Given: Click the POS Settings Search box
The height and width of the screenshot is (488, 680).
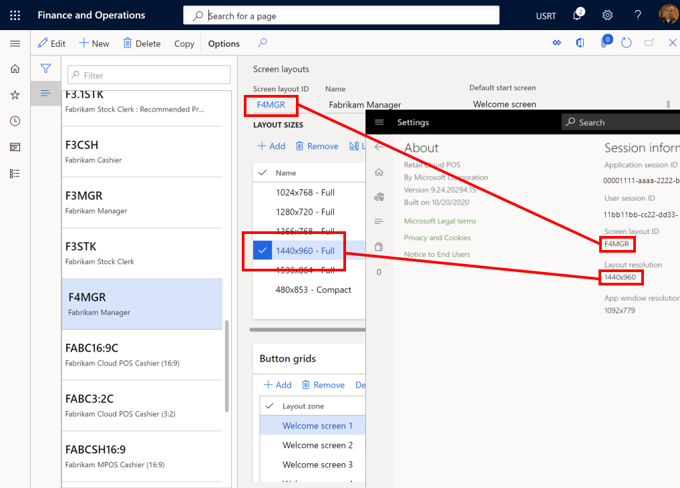Looking at the screenshot, I should (x=621, y=122).
